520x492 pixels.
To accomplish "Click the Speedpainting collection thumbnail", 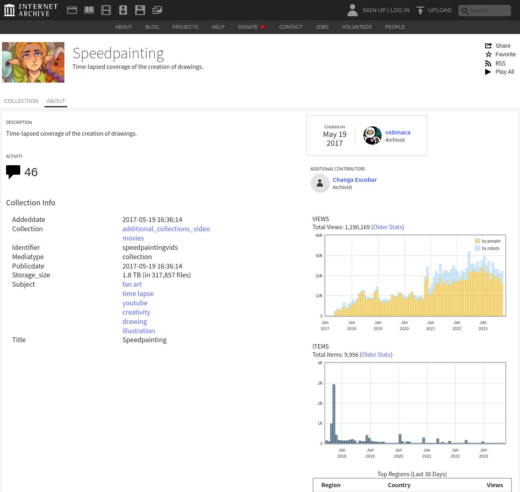I will pos(33,62).
